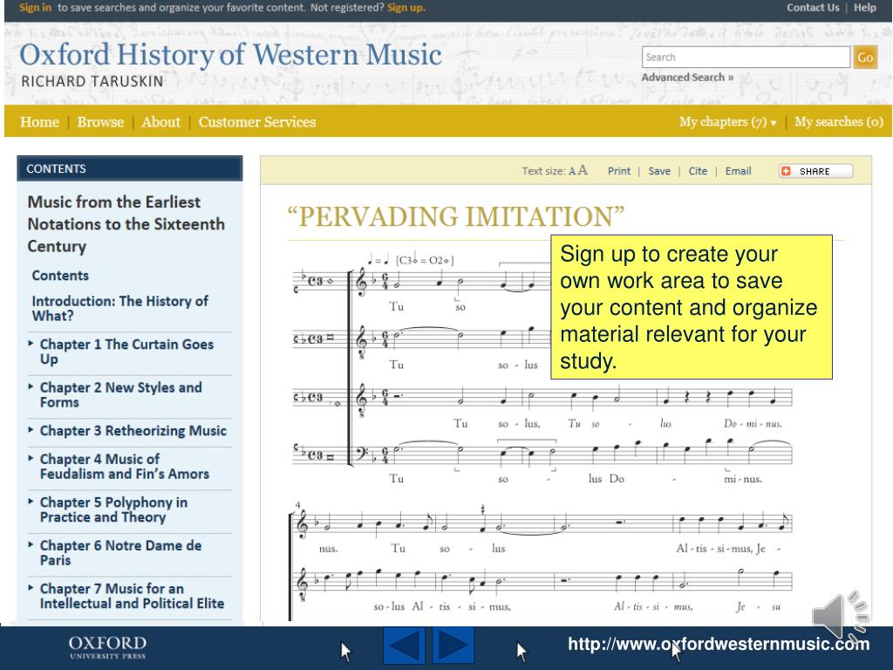
Task: Click the Music from the Earliest Notations heading
Action: coord(126,224)
